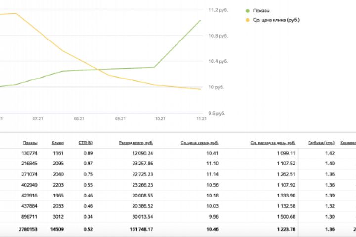Toggle the Показы series legend label
The height and width of the screenshot is (237, 356).
tap(261, 10)
